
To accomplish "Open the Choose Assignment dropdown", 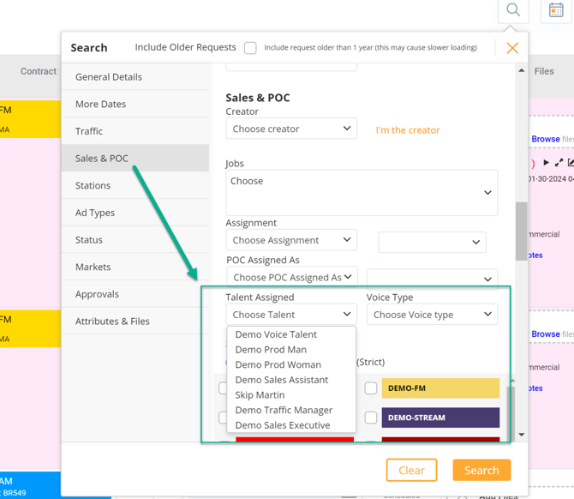I will (291, 240).
